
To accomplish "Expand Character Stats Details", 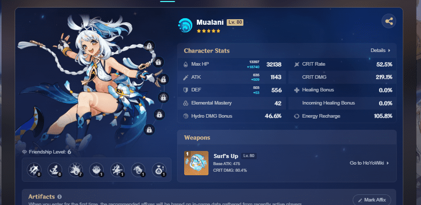I will (x=381, y=50).
